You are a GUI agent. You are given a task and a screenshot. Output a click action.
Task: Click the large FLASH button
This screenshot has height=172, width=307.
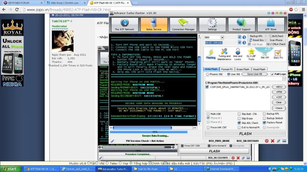245,134
